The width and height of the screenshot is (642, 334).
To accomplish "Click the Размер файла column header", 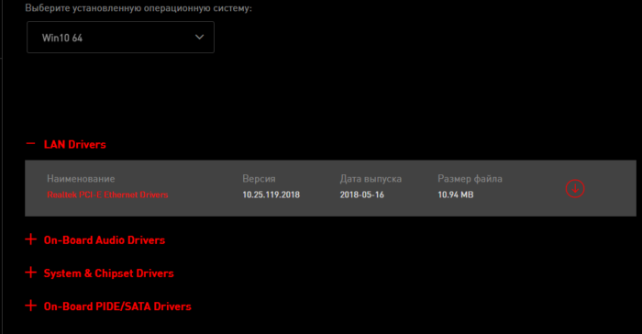I will point(470,179).
